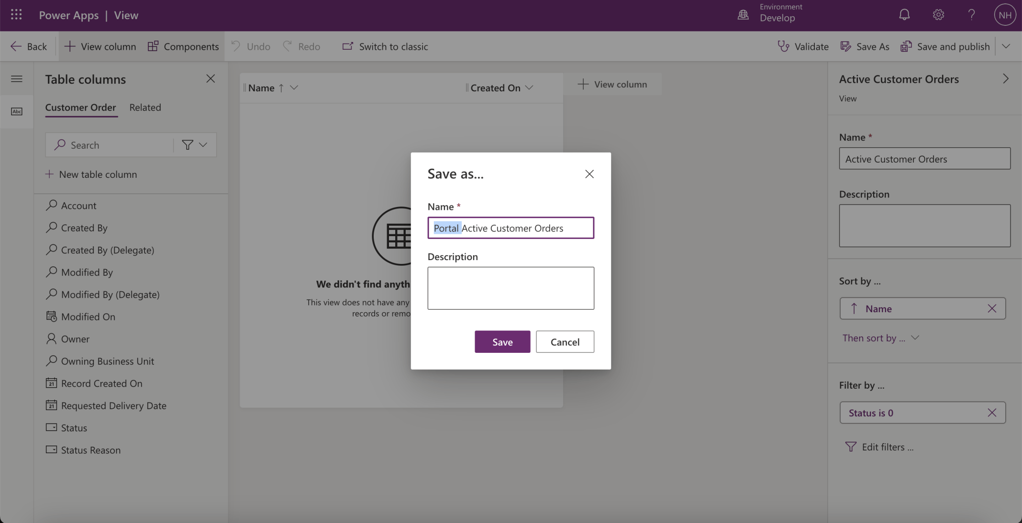Click the hamburger menu icon in left rail
This screenshot has width=1022, height=523.
tap(17, 79)
